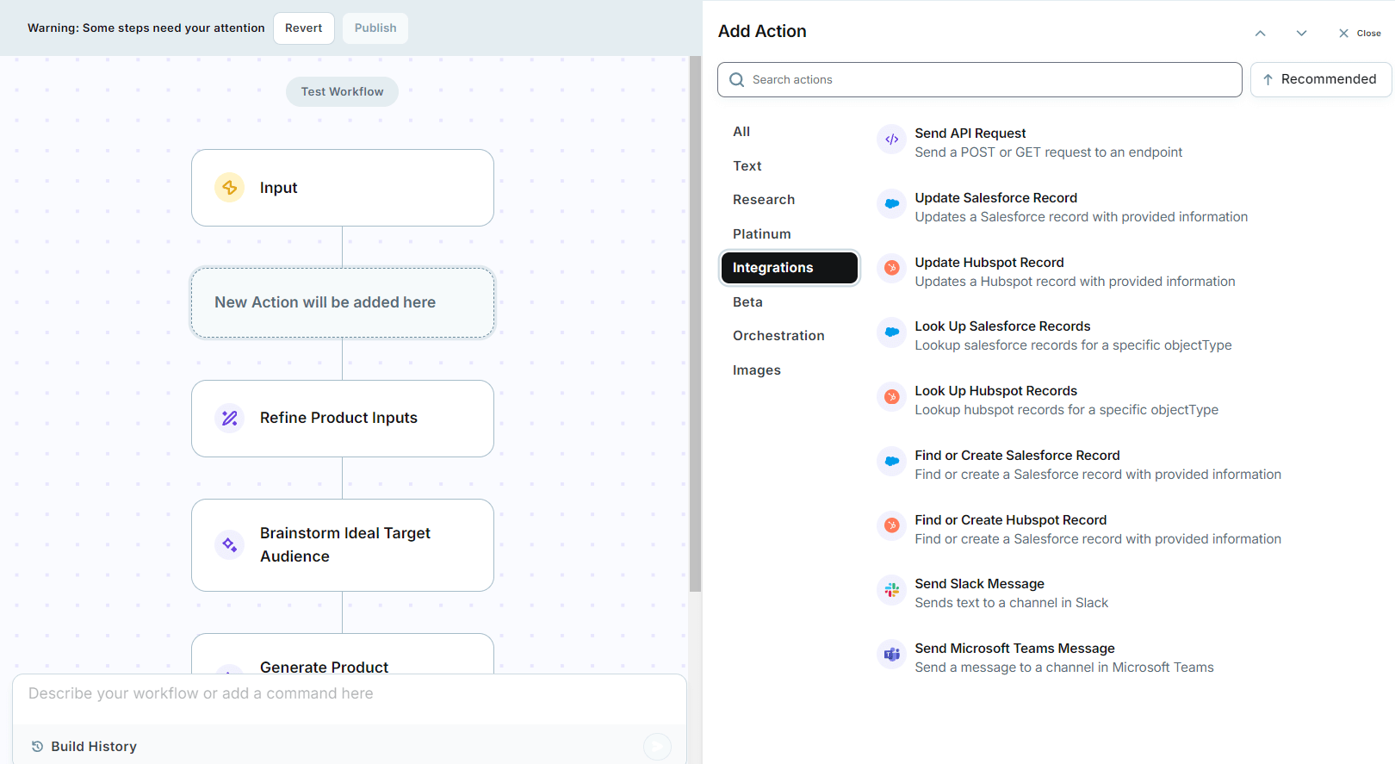Image resolution: width=1395 pixels, height=764 pixels.
Task: Go to next step with down chevron
Action: [x=1301, y=34]
